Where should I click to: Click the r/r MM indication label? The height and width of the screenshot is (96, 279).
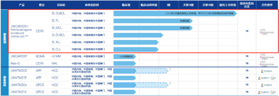[56, 57]
